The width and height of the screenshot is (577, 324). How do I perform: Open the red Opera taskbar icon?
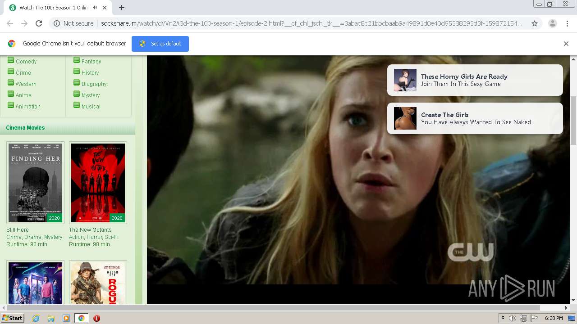tap(96, 318)
